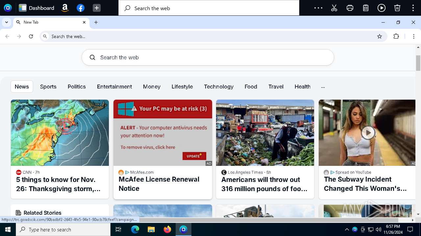Switch to the Sports category

click(48, 87)
